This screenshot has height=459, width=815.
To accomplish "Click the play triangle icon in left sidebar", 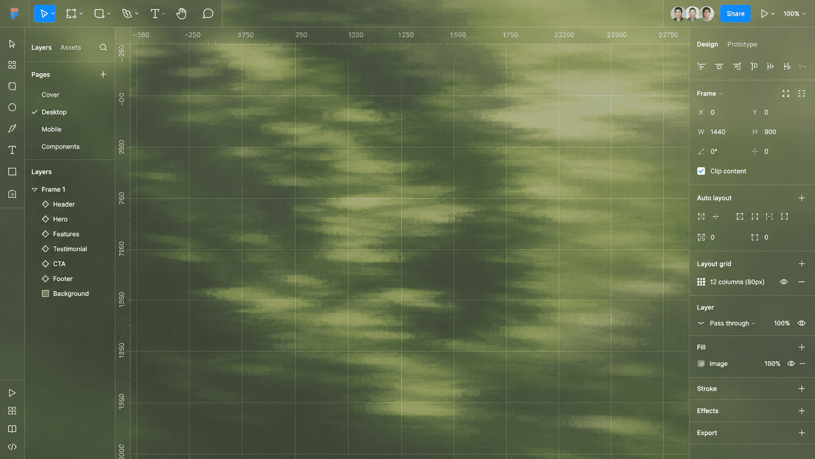I will [x=12, y=393].
